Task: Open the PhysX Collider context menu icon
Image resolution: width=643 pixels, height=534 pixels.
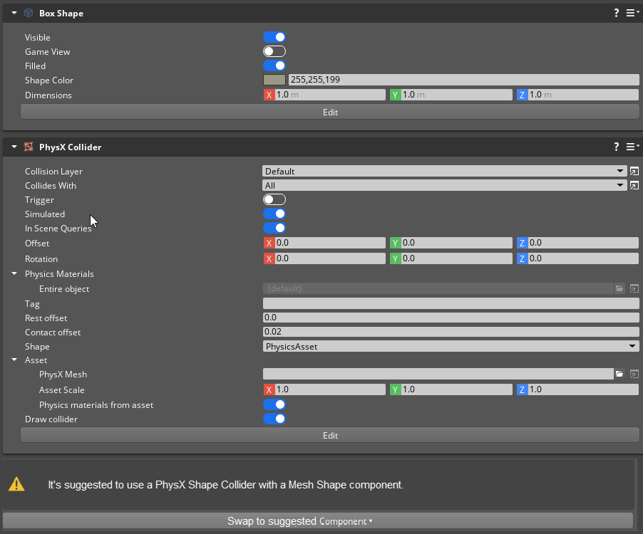Action: (x=632, y=146)
